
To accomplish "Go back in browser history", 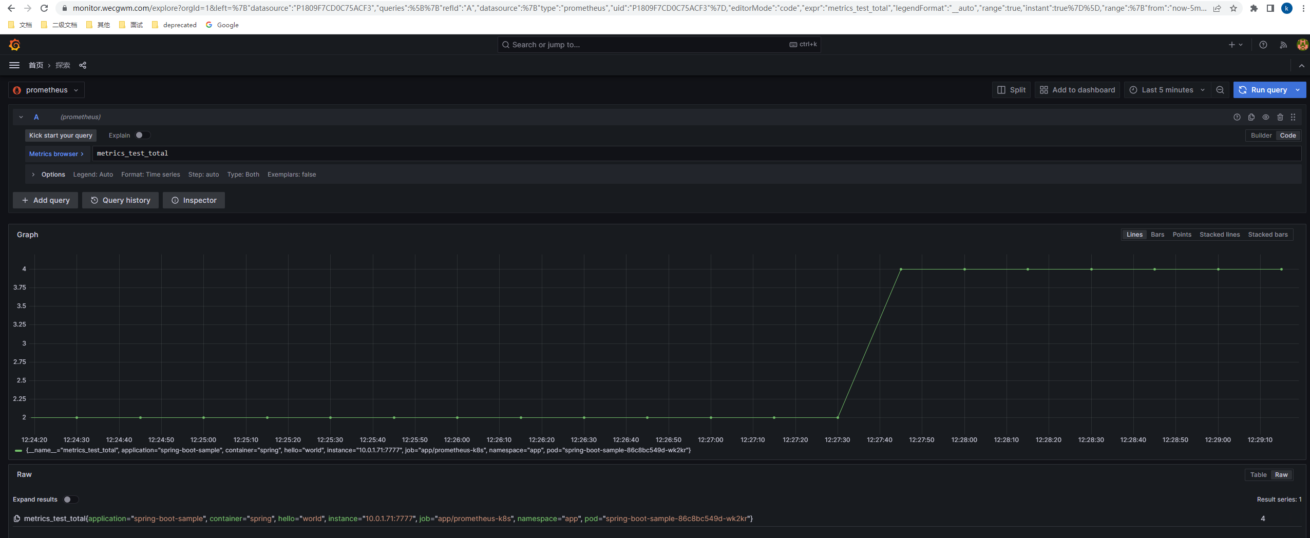I will (x=11, y=8).
